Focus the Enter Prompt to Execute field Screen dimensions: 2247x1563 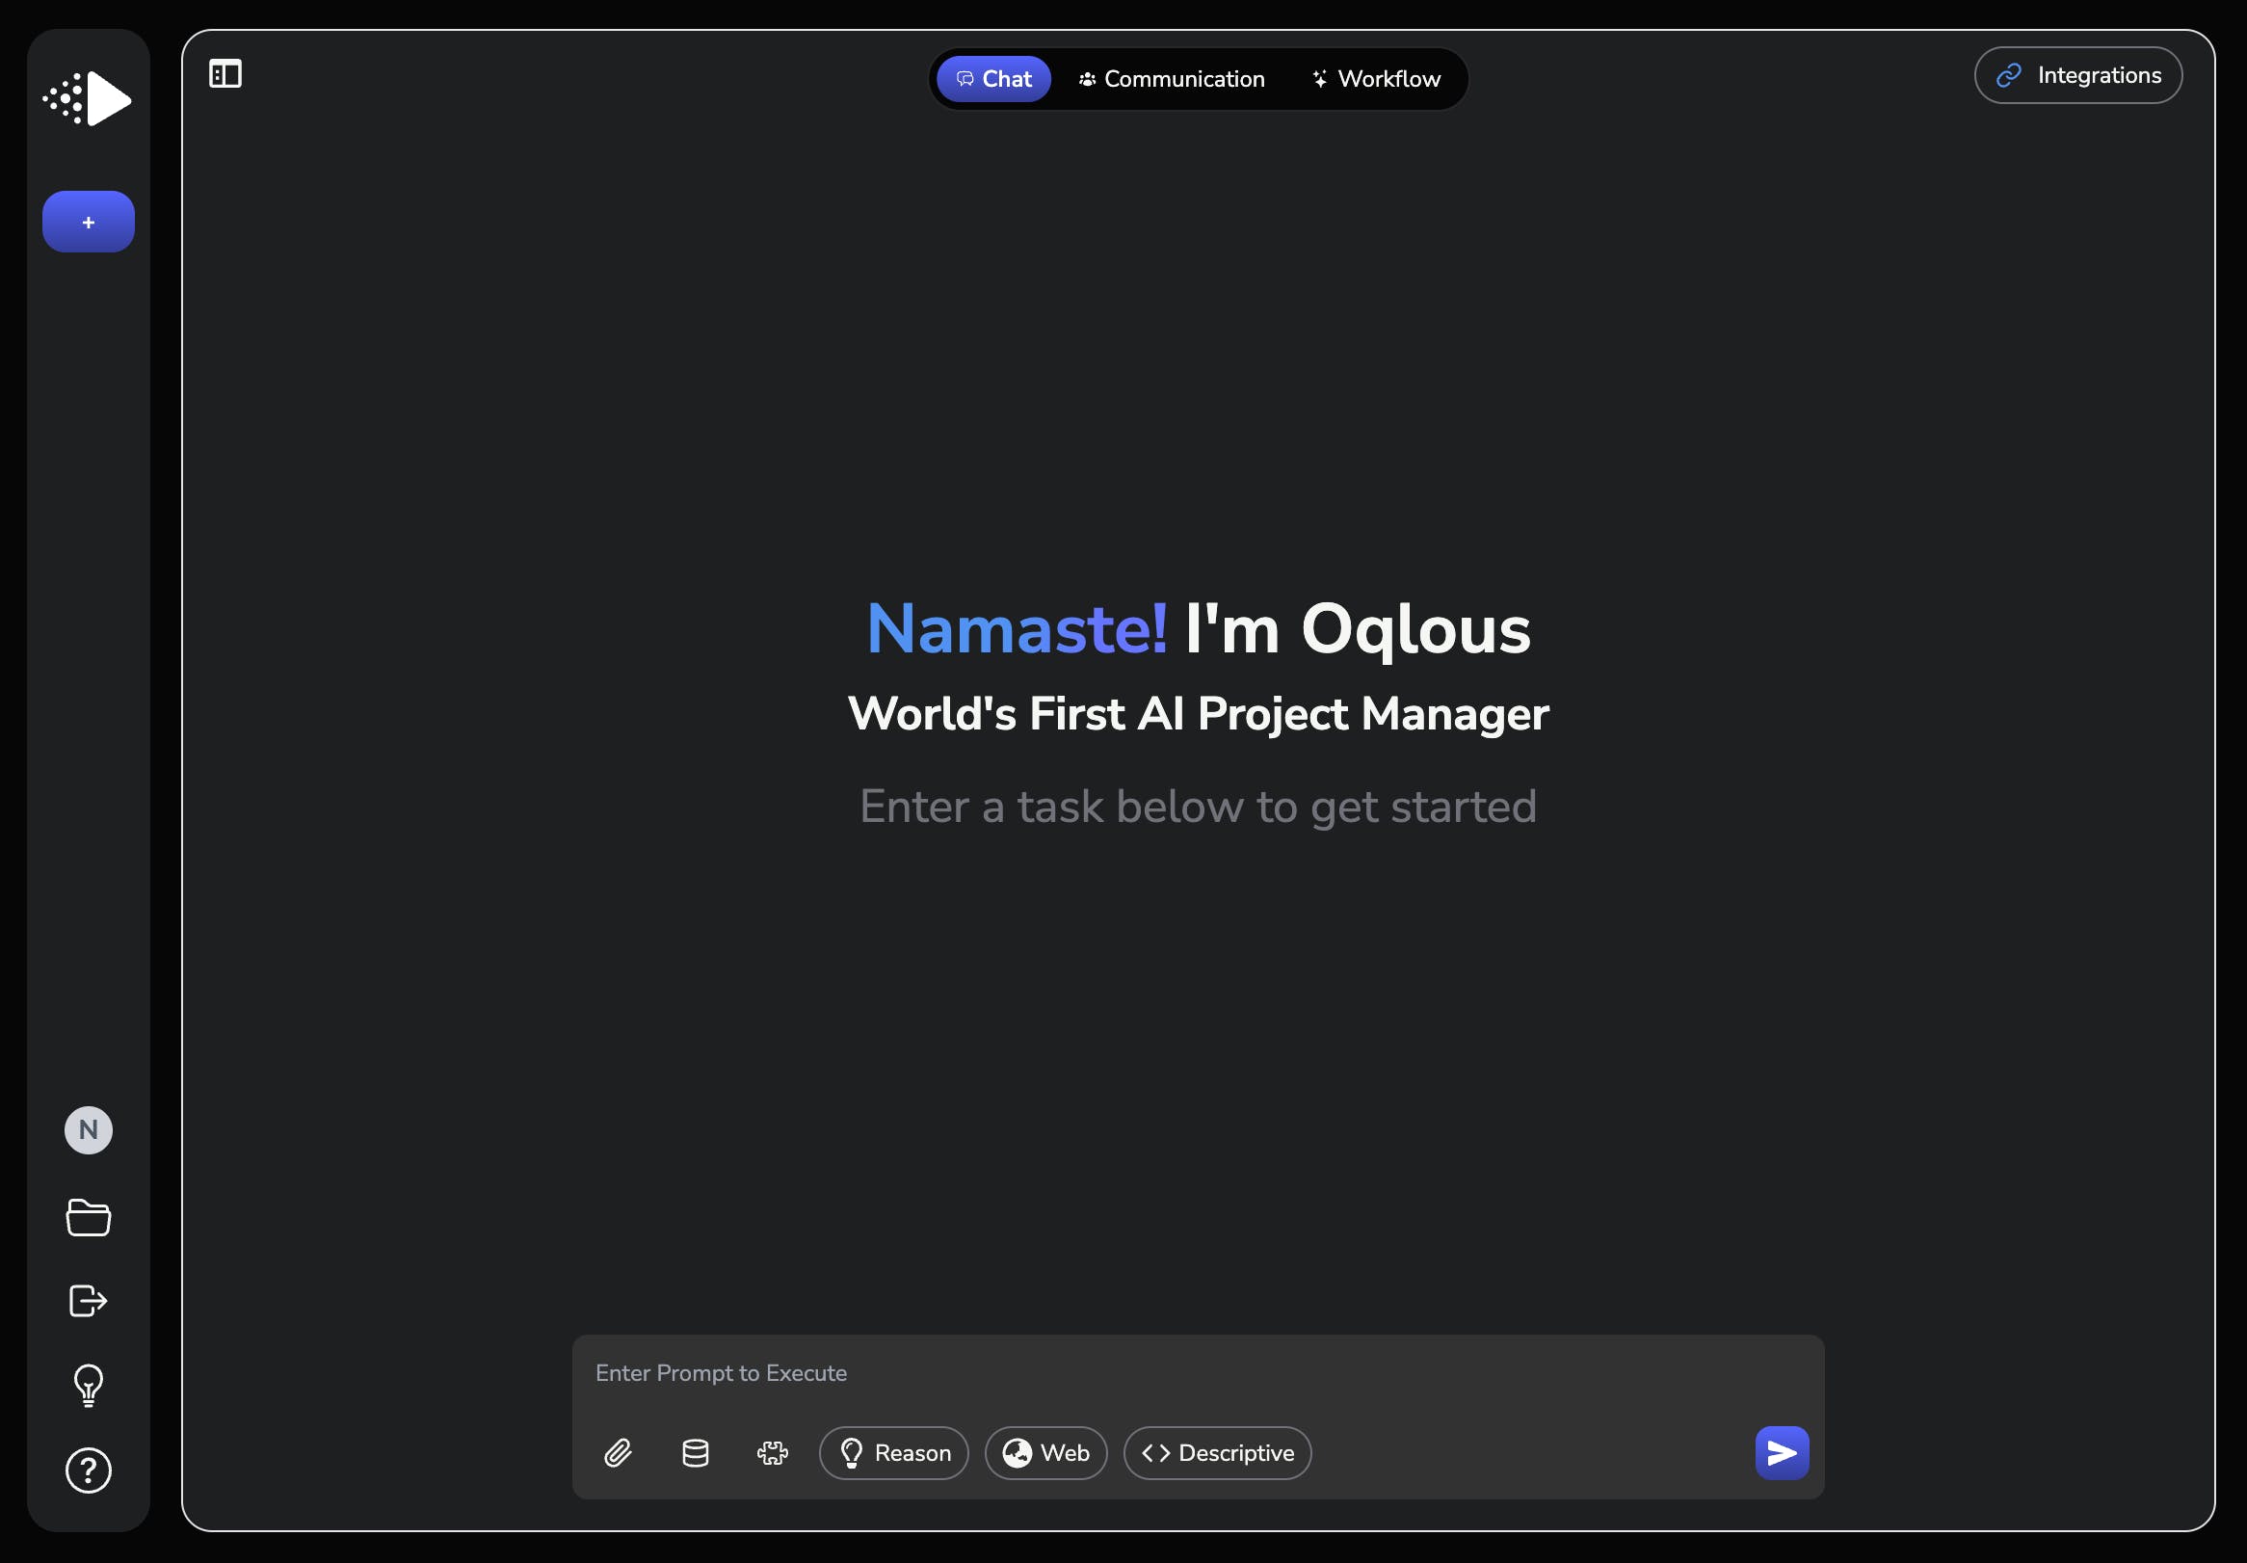(x=1198, y=1374)
